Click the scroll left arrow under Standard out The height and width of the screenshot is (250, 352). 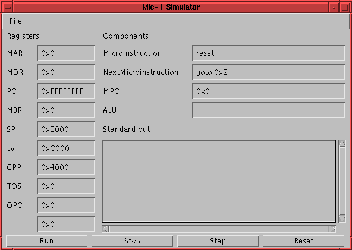[x=105, y=229]
